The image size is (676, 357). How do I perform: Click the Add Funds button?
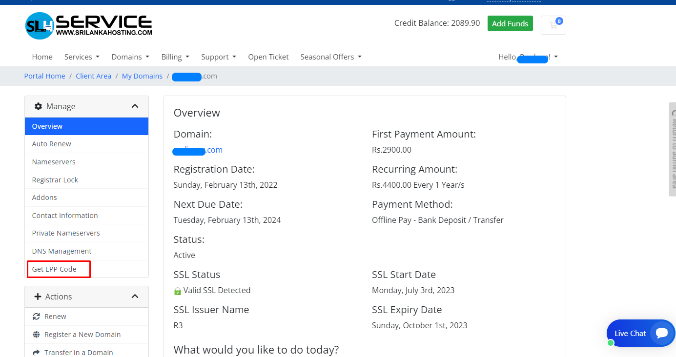510,23
